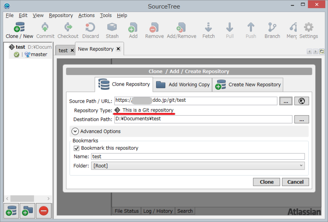Click sidebar horizontal scrollbar thumb
Viewport: 328px width, 222px height.
coord(22,199)
